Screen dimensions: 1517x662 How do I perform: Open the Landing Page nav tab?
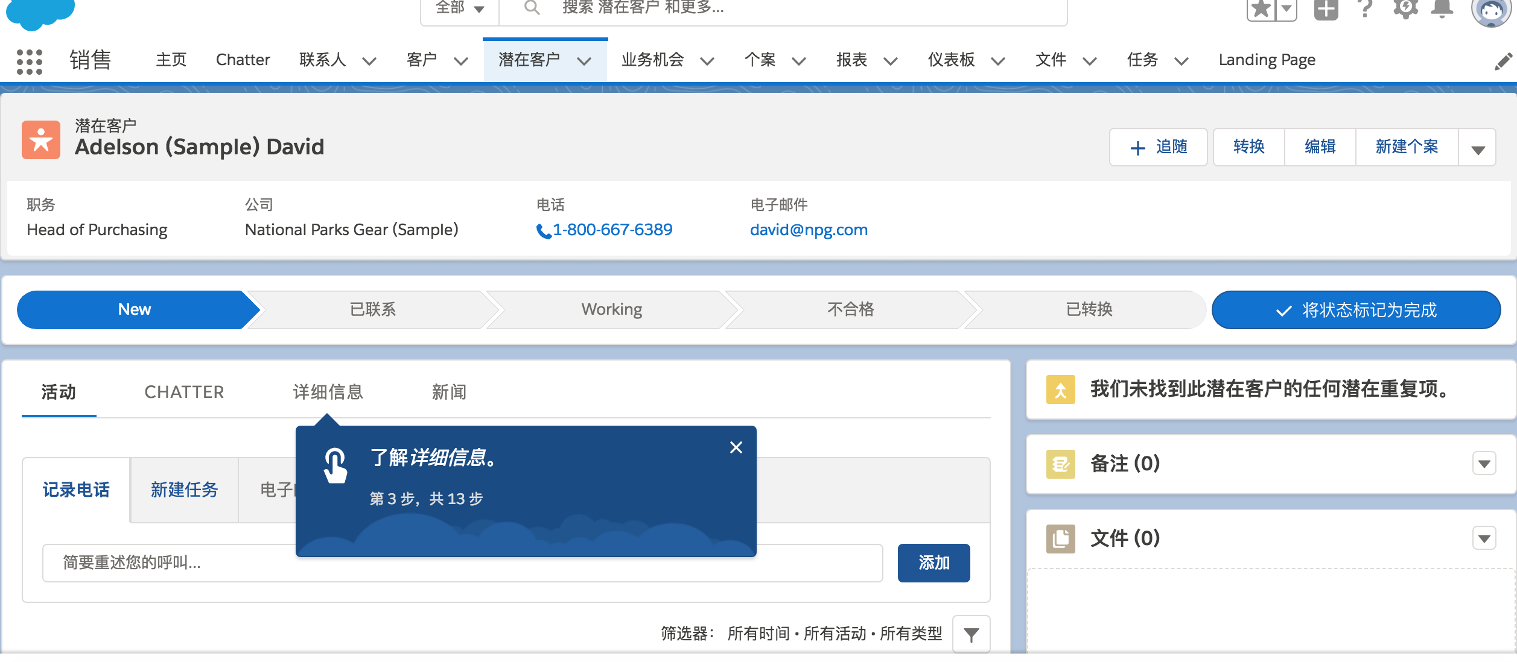point(1267,60)
